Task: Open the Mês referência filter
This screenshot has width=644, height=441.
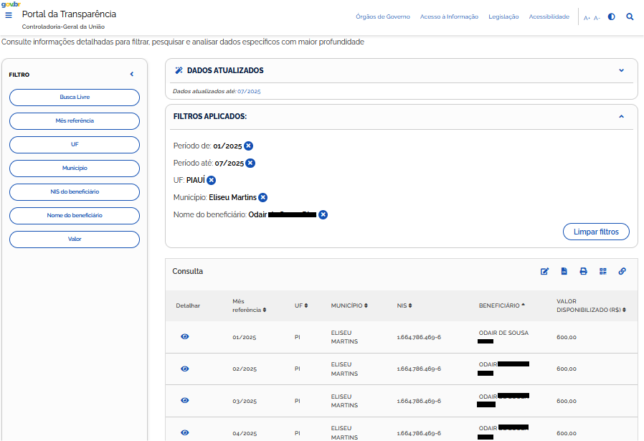Action: (x=75, y=121)
